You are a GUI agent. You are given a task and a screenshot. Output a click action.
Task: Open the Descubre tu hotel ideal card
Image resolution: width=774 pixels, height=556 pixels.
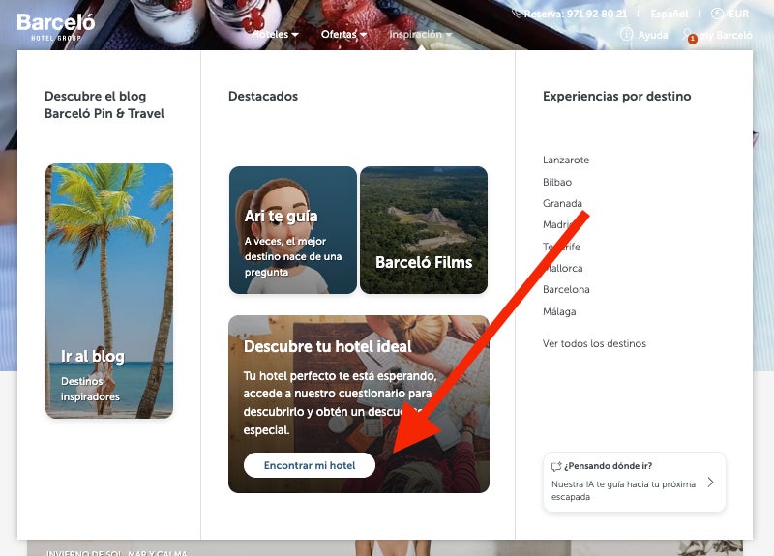click(359, 404)
